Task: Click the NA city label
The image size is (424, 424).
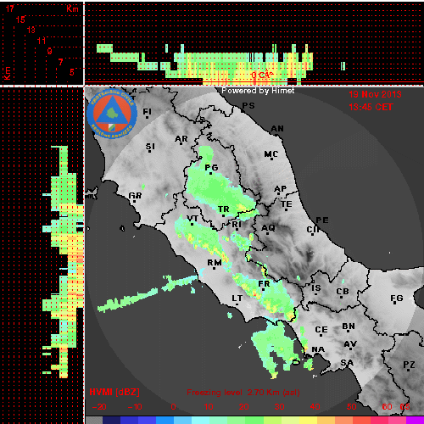Action: pos(318,349)
